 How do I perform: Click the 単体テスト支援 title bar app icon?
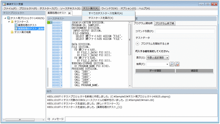[4, 4]
